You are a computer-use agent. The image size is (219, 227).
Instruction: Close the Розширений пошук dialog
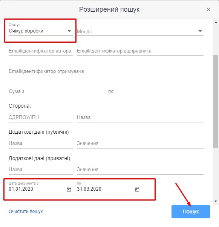click(x=208, y=9)
